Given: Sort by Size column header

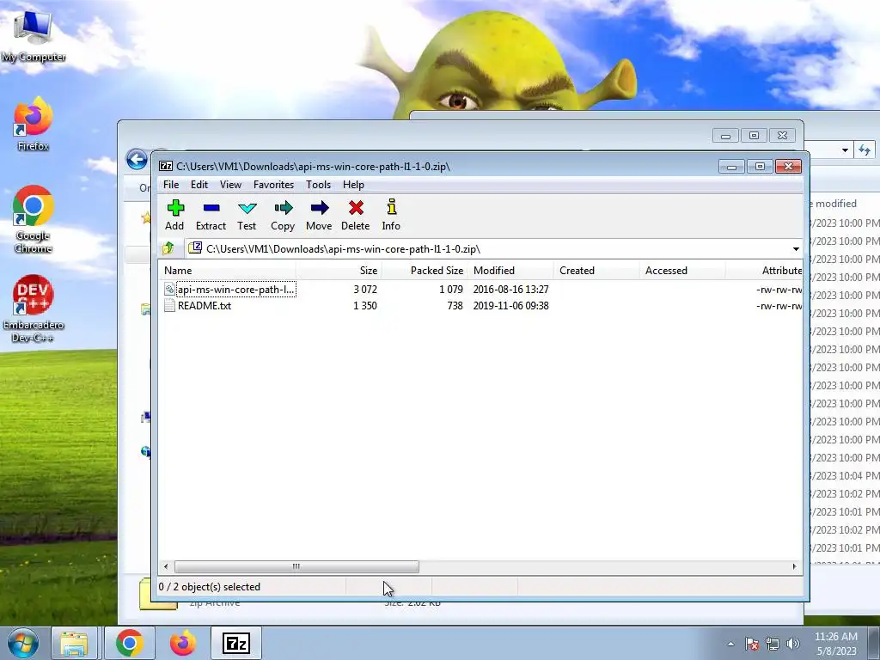Looking at the screenshot, I should coord(339,271).
